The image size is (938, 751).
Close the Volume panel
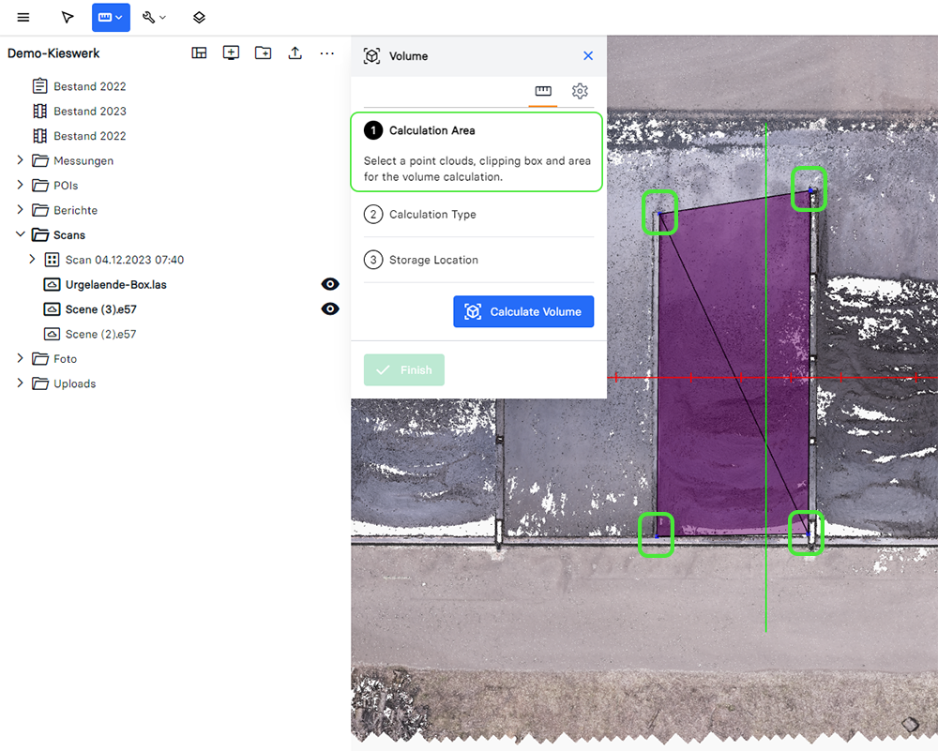(588, 56)
